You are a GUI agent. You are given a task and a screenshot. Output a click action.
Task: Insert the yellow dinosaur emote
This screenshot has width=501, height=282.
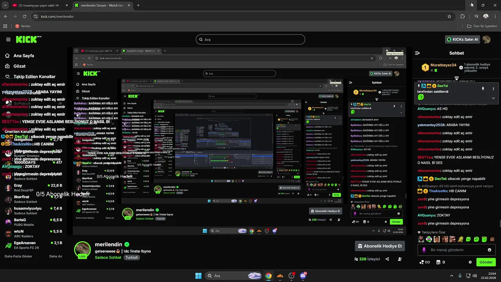461,239
